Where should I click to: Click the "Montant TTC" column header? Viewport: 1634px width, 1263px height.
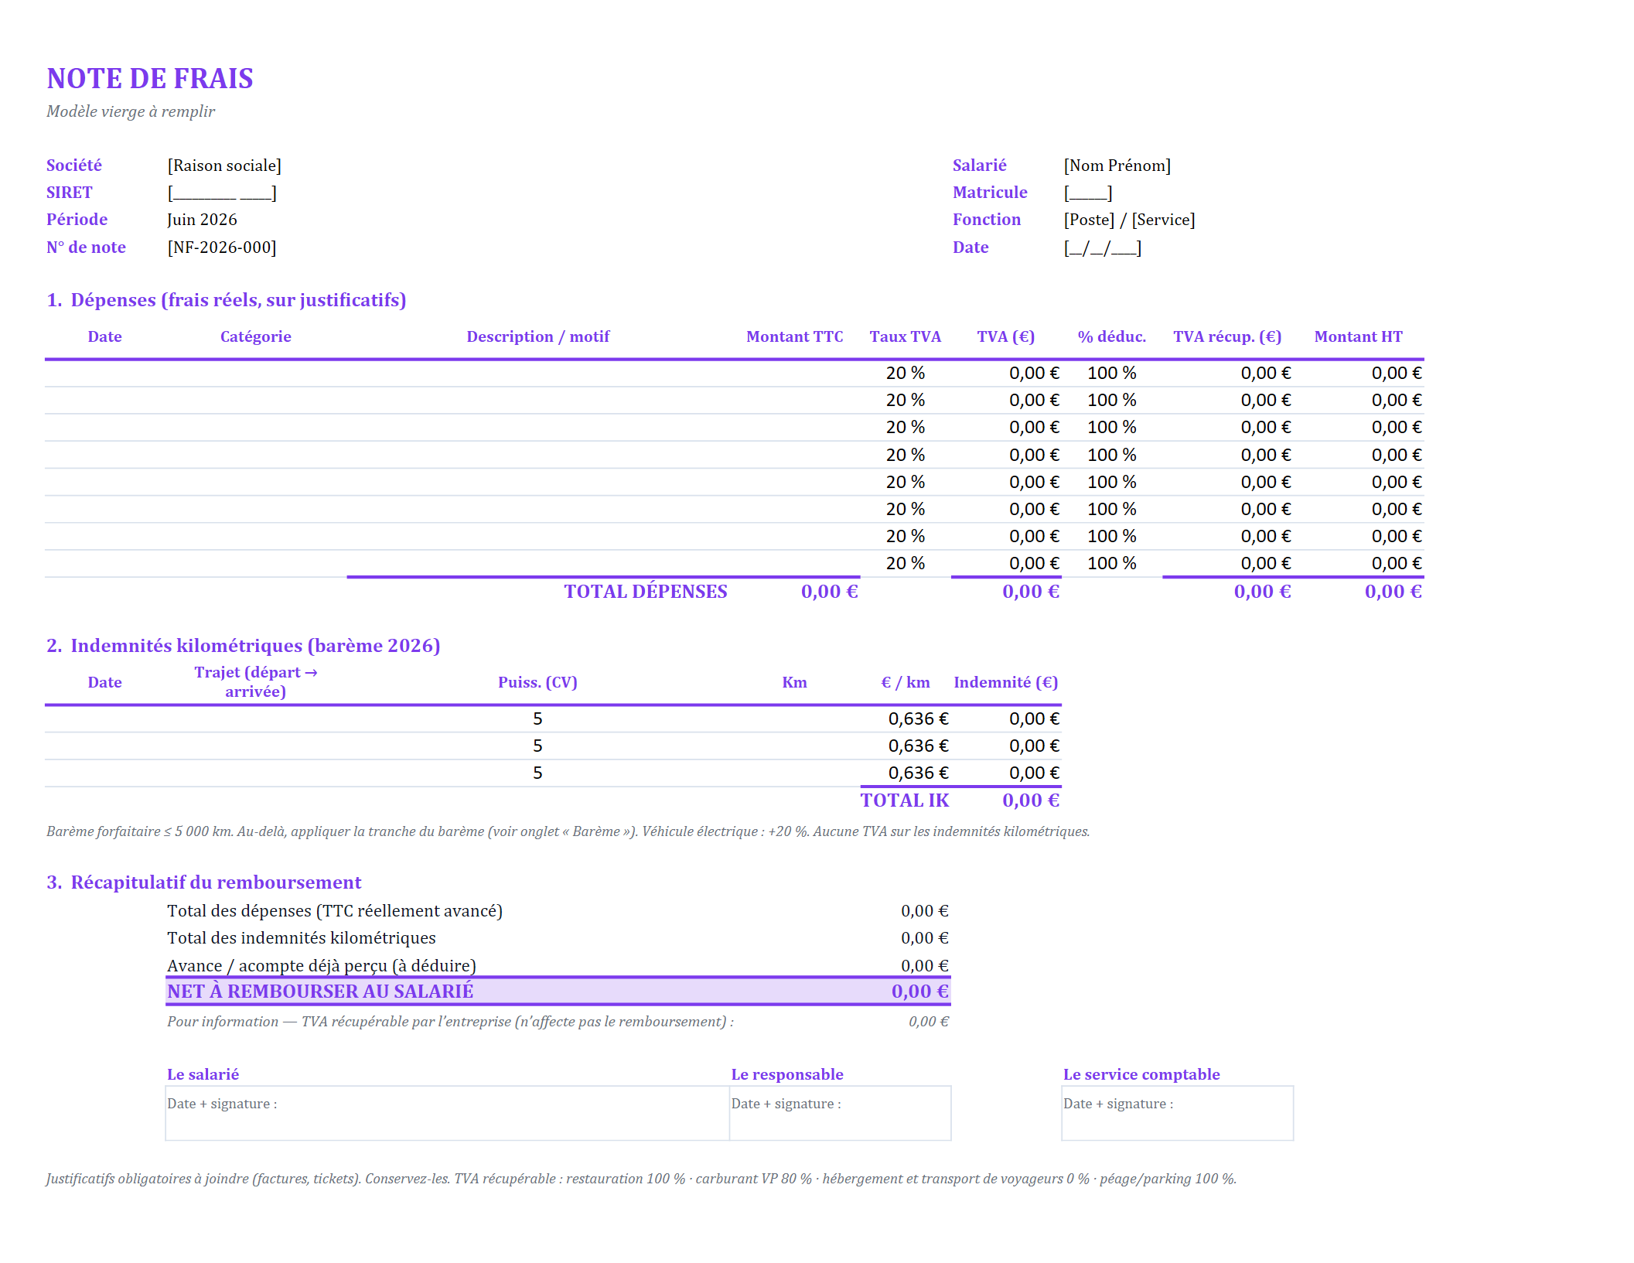pyautogui.click(x=795, y=336)
